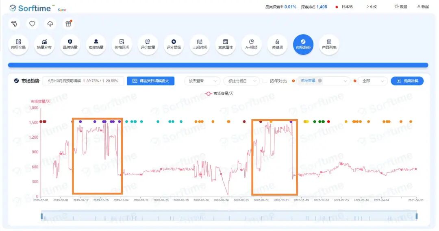Open 产品列表 product list icon
Viewport: 439px width, 231px height.
pyautogui.click(x=329, y=44)
